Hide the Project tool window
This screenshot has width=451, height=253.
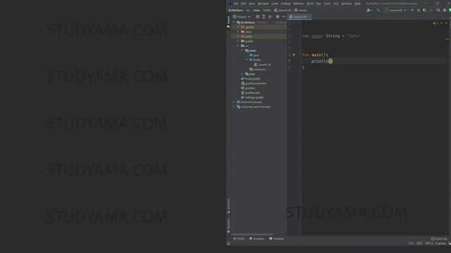point(283,17)
